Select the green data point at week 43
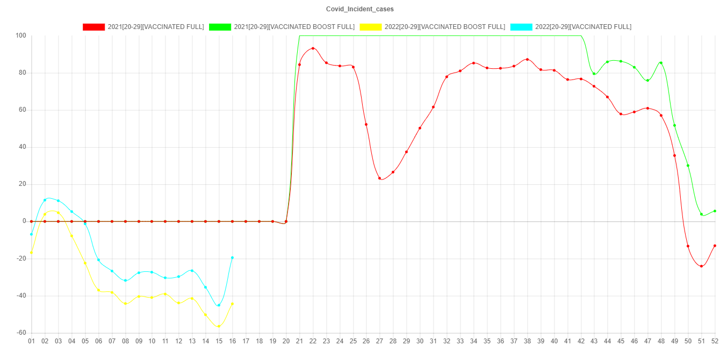Image resolution: width=720 pixels, height=360 pixels. click(x=594, y=74)
